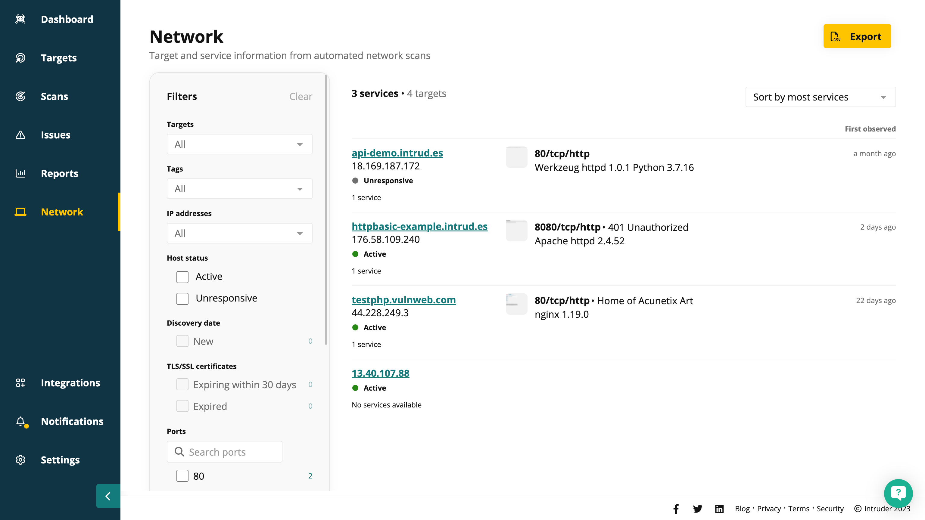The image size is (925, 520).
Task: Collapse the sidebar with the chevron
Action: click(108, 496)
